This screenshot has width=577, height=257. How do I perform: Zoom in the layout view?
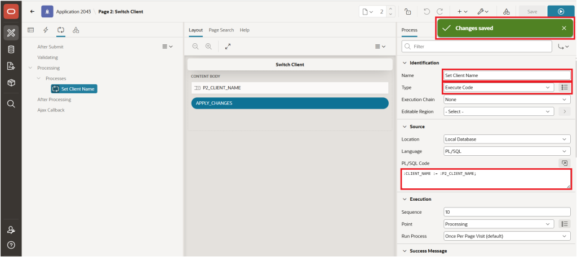(208, 47)
